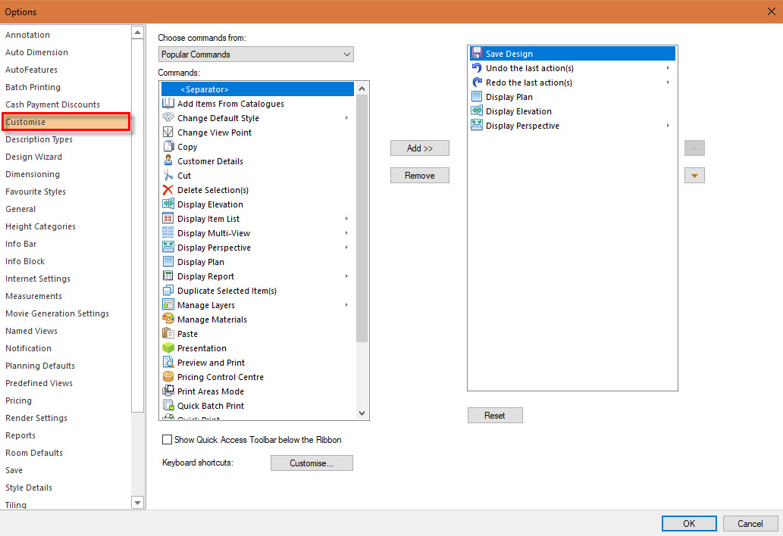Select the Manage Materials paint icon
Image resolution: width=783 pixels, height=536 pixels.
point(168,319)
